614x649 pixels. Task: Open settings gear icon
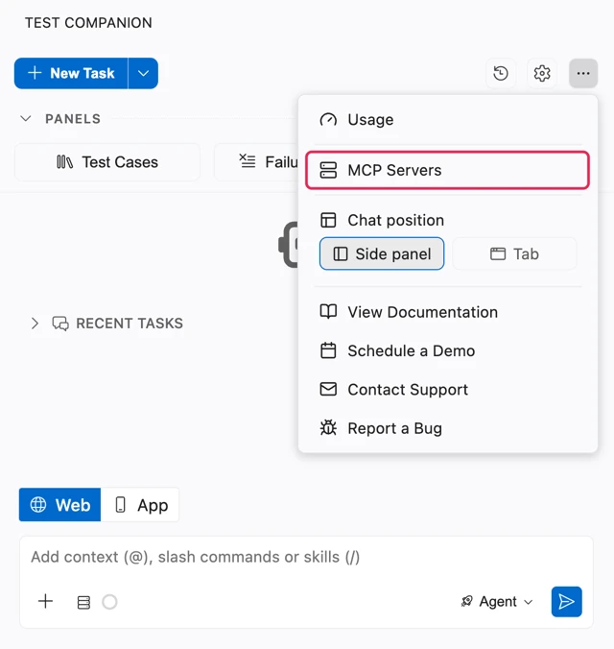coord(542,73)
